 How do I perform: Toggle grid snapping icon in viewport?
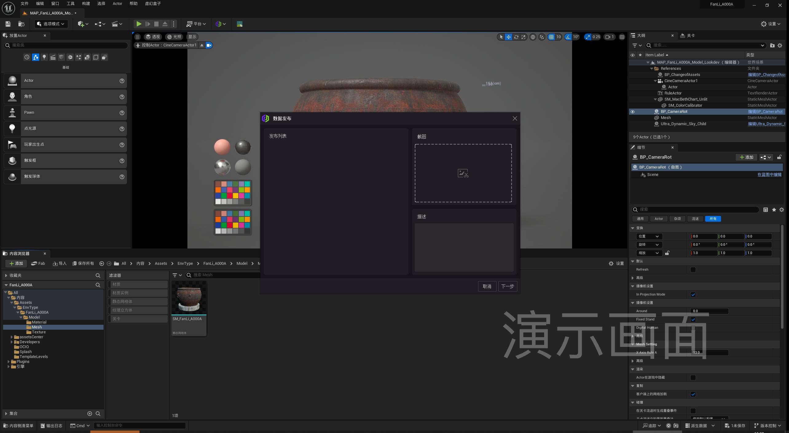551,37
